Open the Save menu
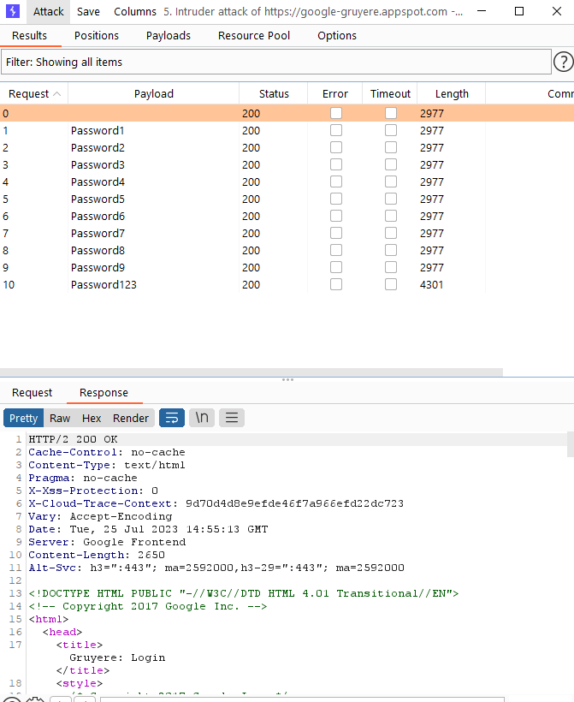 point(88,12)
